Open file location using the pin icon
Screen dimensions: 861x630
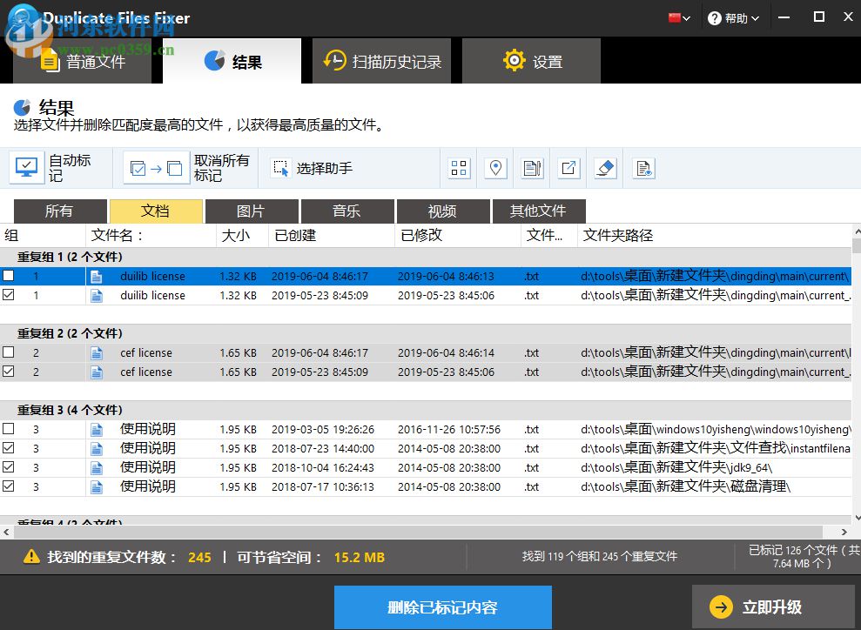(x=495, y=168)
